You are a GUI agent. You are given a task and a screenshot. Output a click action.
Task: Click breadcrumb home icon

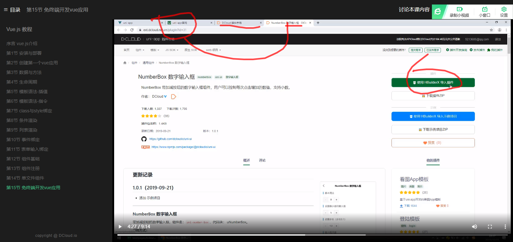pyautogui.click(x=125, y=63)
